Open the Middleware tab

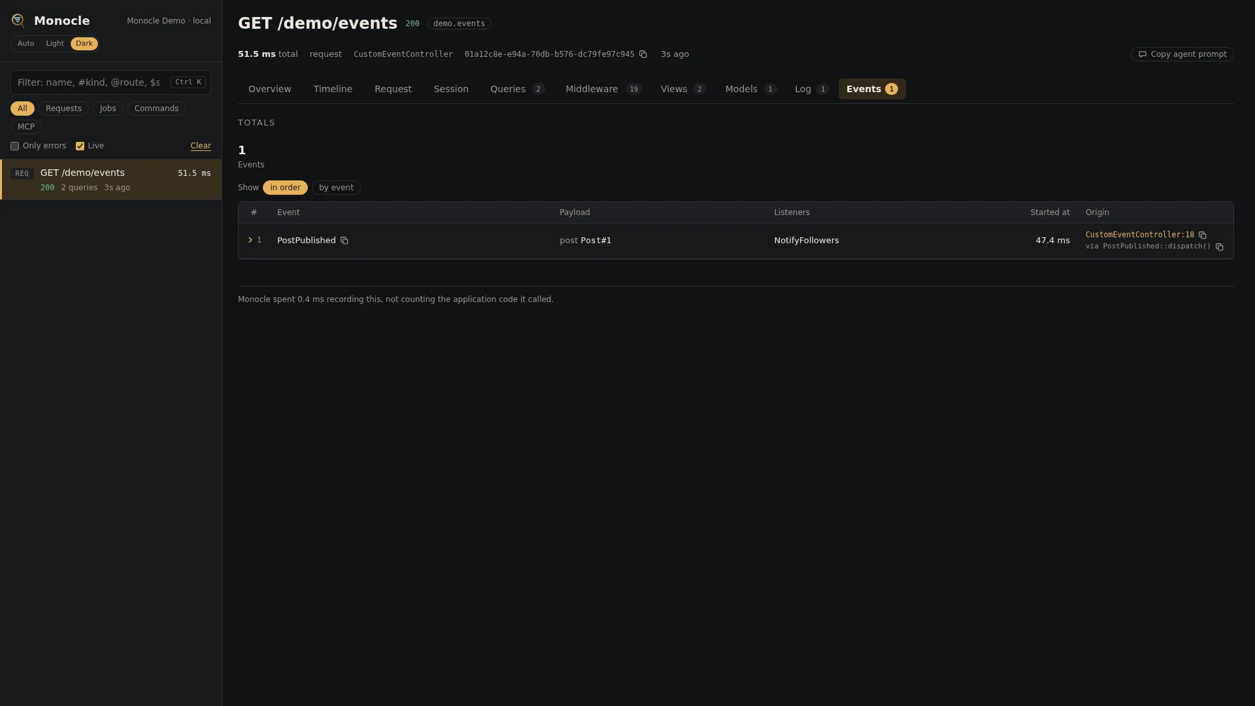(603, 89)
